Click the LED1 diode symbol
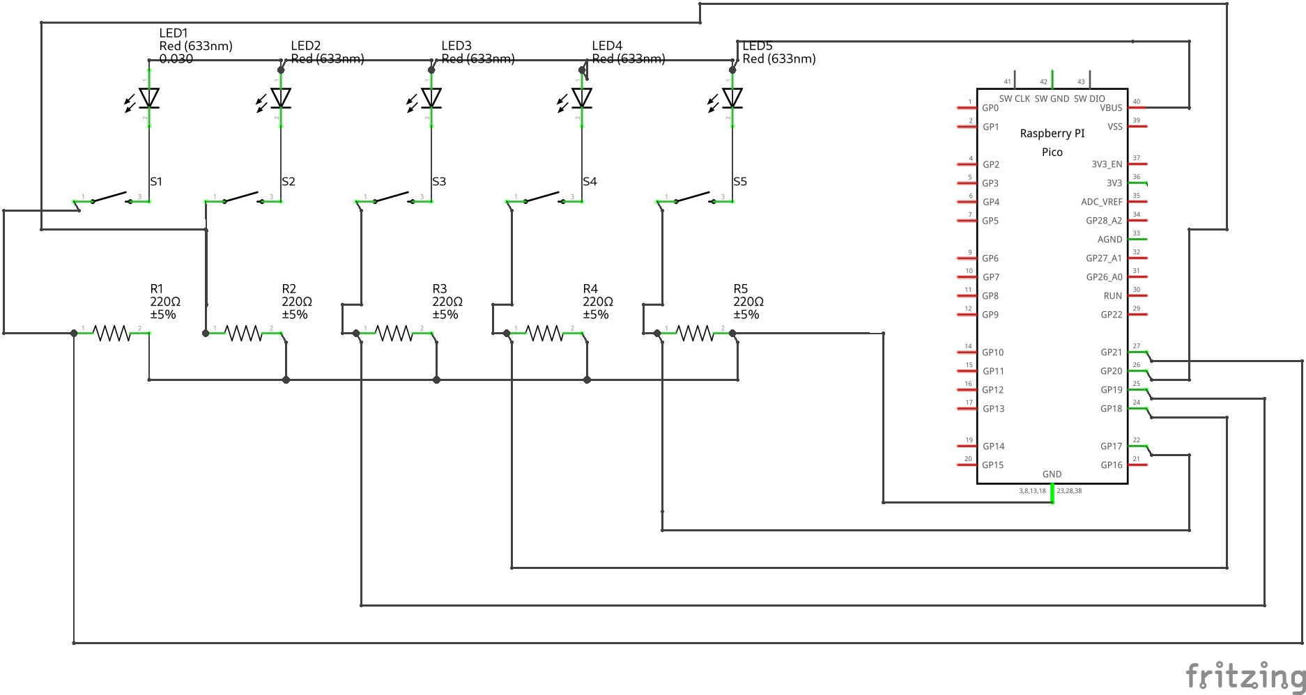Viewport: 1306px width, 695px height. [148, 98]
